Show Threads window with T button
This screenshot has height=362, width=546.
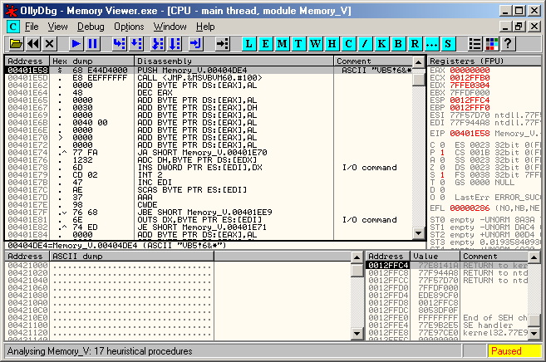coord(298,44)
